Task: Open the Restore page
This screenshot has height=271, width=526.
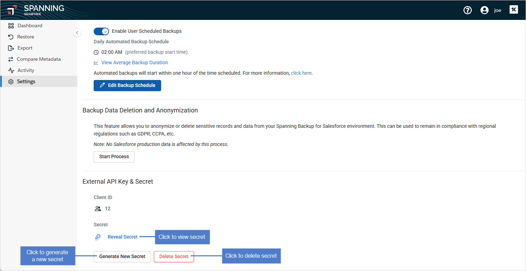Action: (26, 37)
